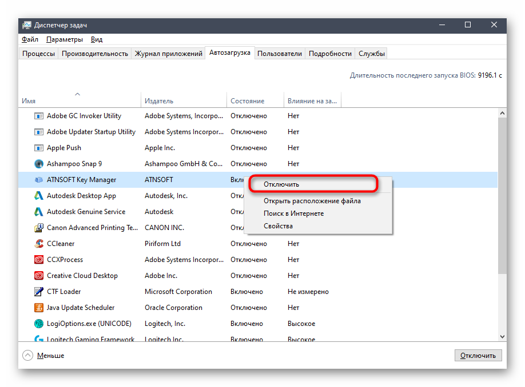
Task: Select Открыть расположение файла menu entry
Action: [x=312, y=201]
